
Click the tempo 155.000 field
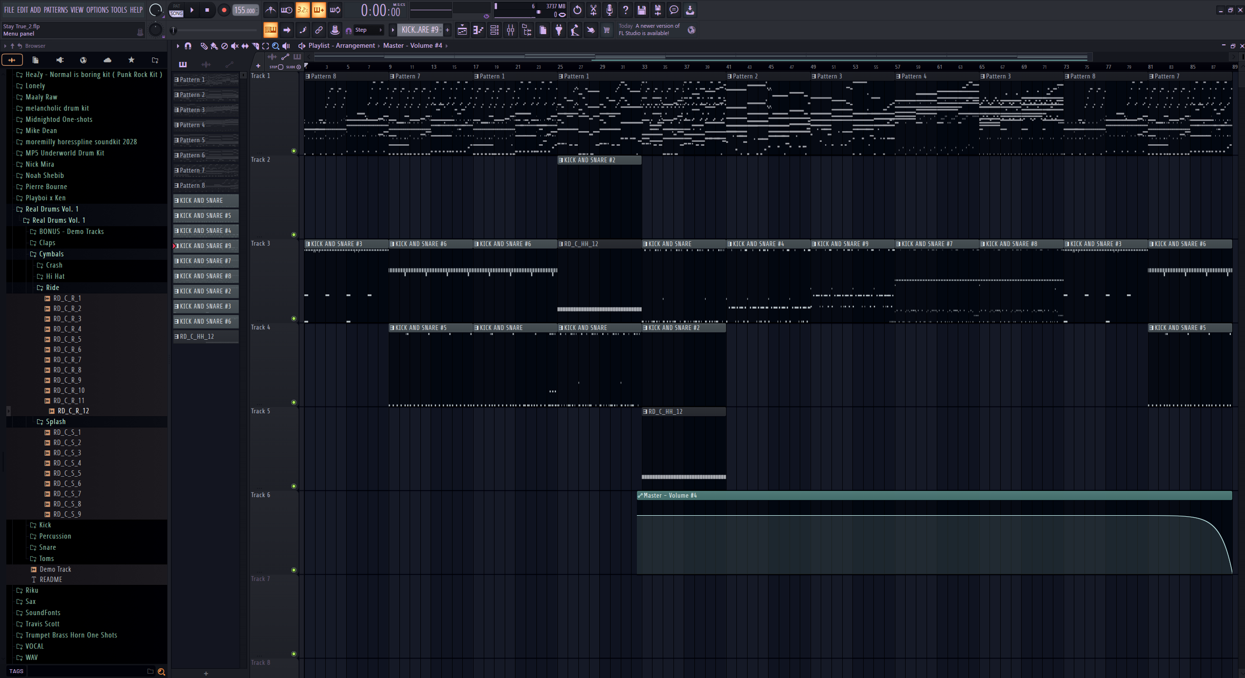coord(245,10)
